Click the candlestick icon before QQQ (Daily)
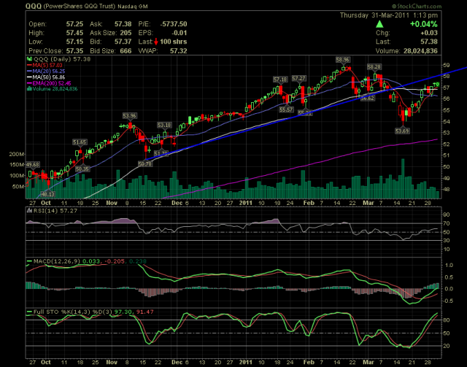Image resolution: width=467 pixels, height=367 pixels. 29,59
